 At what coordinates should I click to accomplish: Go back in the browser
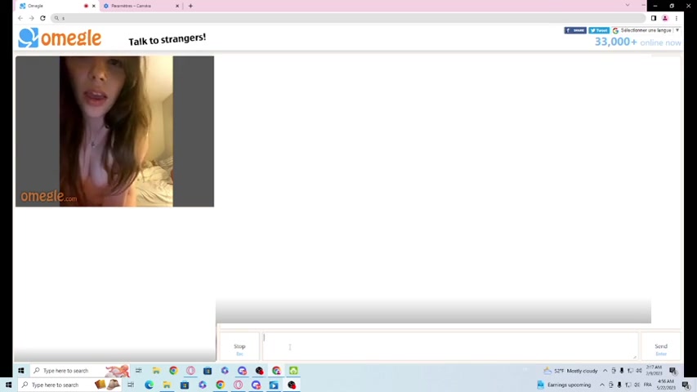coord(20,18)
